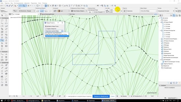The width and height of the screenshot is (181, 102).
Task: Choose 'Не Подгонять под Поверхность' list option
Action: click(57, 33)
